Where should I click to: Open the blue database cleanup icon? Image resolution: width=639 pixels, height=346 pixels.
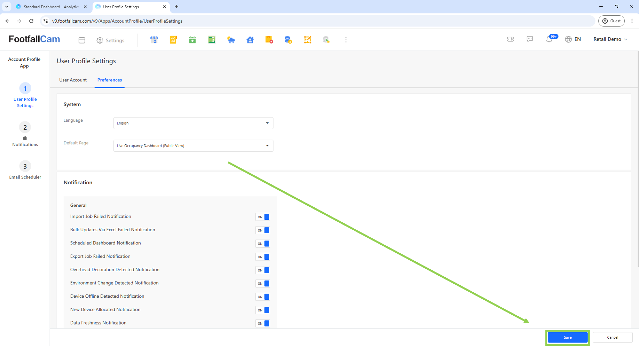pos(288,40)
